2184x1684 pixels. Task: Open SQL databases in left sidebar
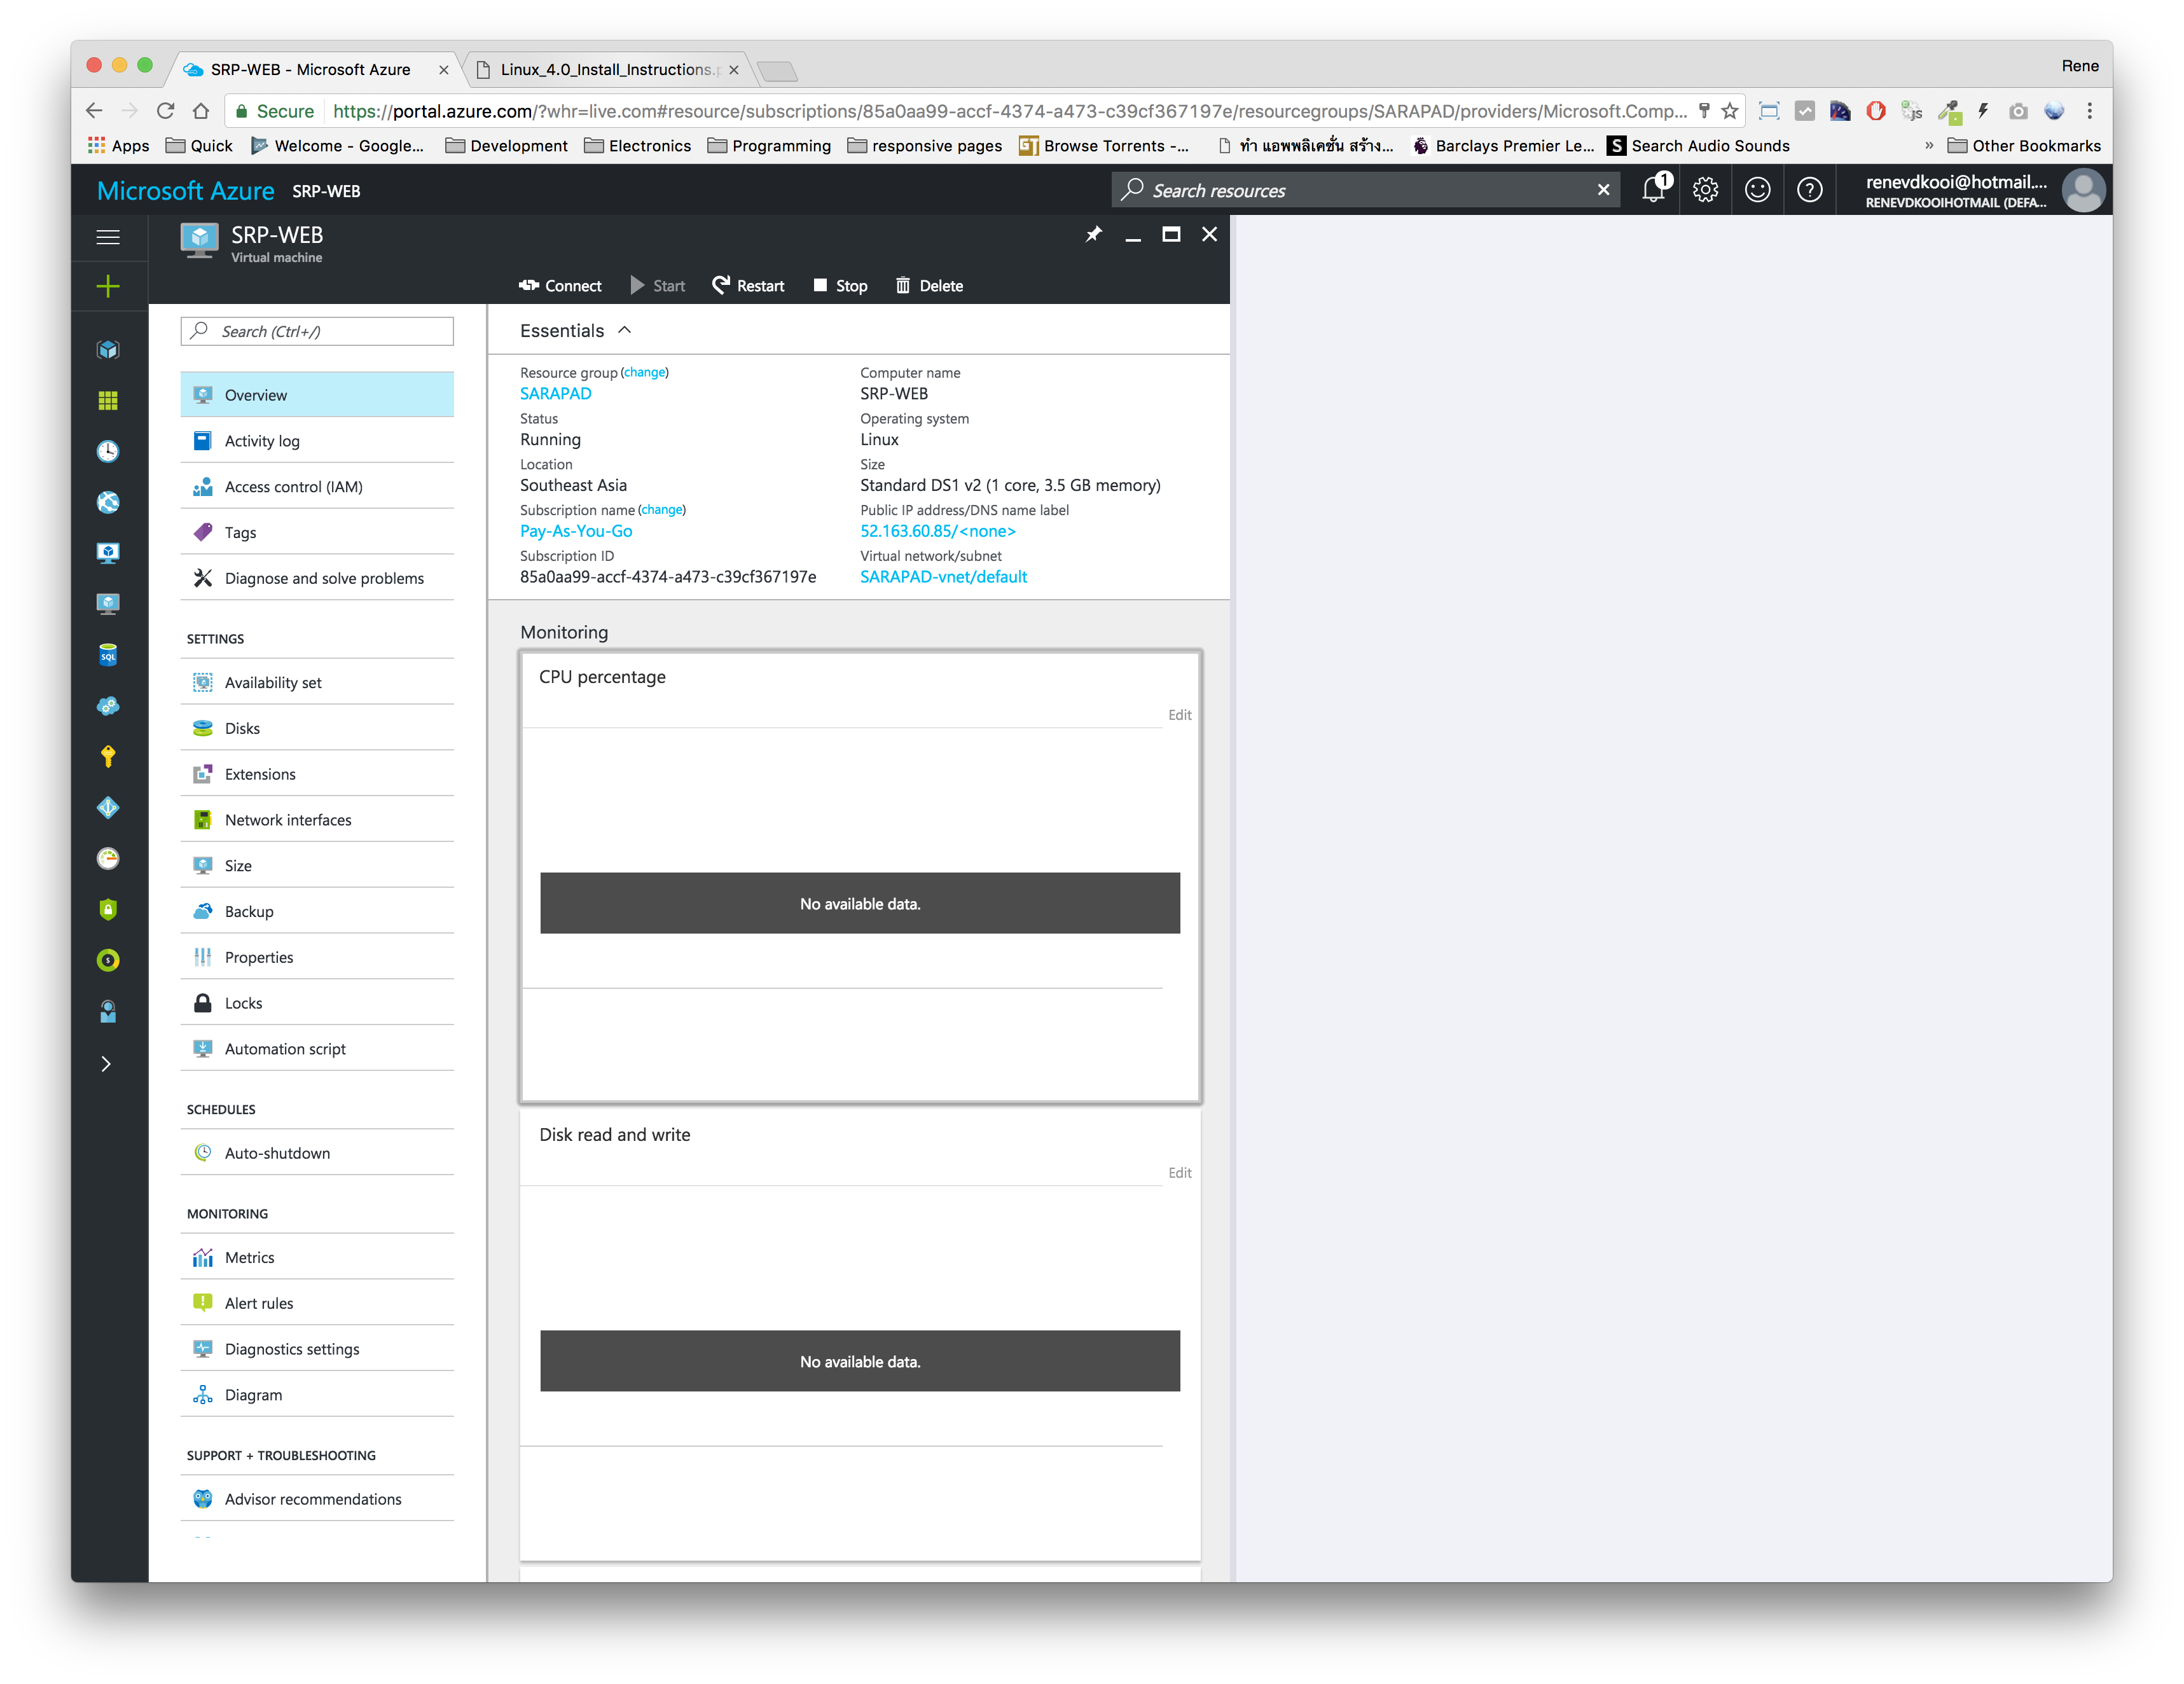pyautogui.click(x=108, y=655)
